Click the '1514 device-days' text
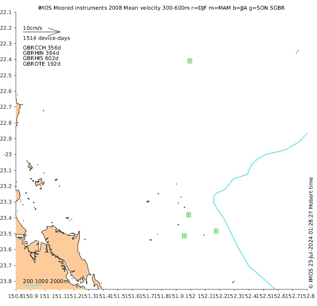This screenshot has height=306, width=317. (x=46, y=38)
